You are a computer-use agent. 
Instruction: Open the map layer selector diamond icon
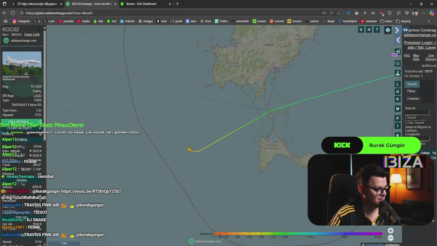click(x=388, y=30)
